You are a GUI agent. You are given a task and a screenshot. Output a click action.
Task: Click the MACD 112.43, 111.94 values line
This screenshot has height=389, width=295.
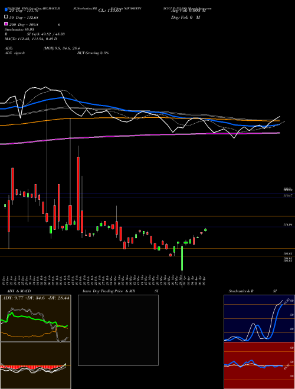pyautogui.click(x=31, y=39)
